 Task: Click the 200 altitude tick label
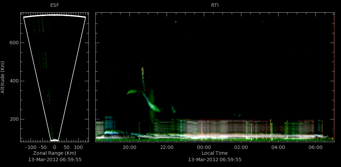click(x=14, y=119)
